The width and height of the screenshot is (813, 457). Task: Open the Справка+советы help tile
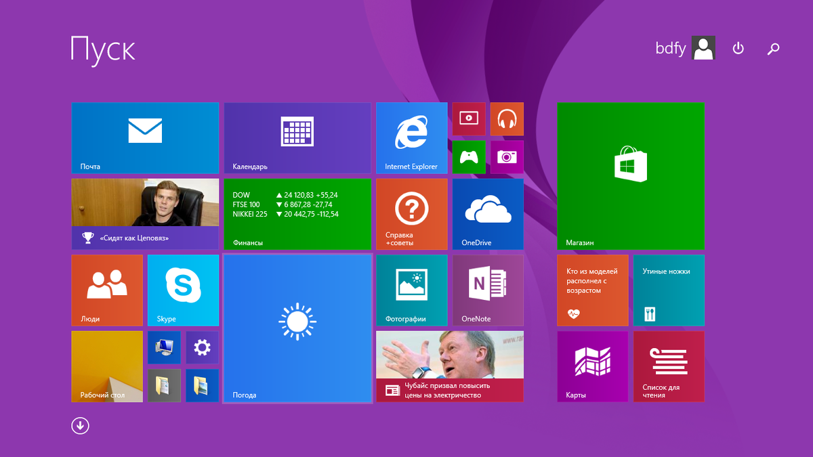[x=412, y=214]
